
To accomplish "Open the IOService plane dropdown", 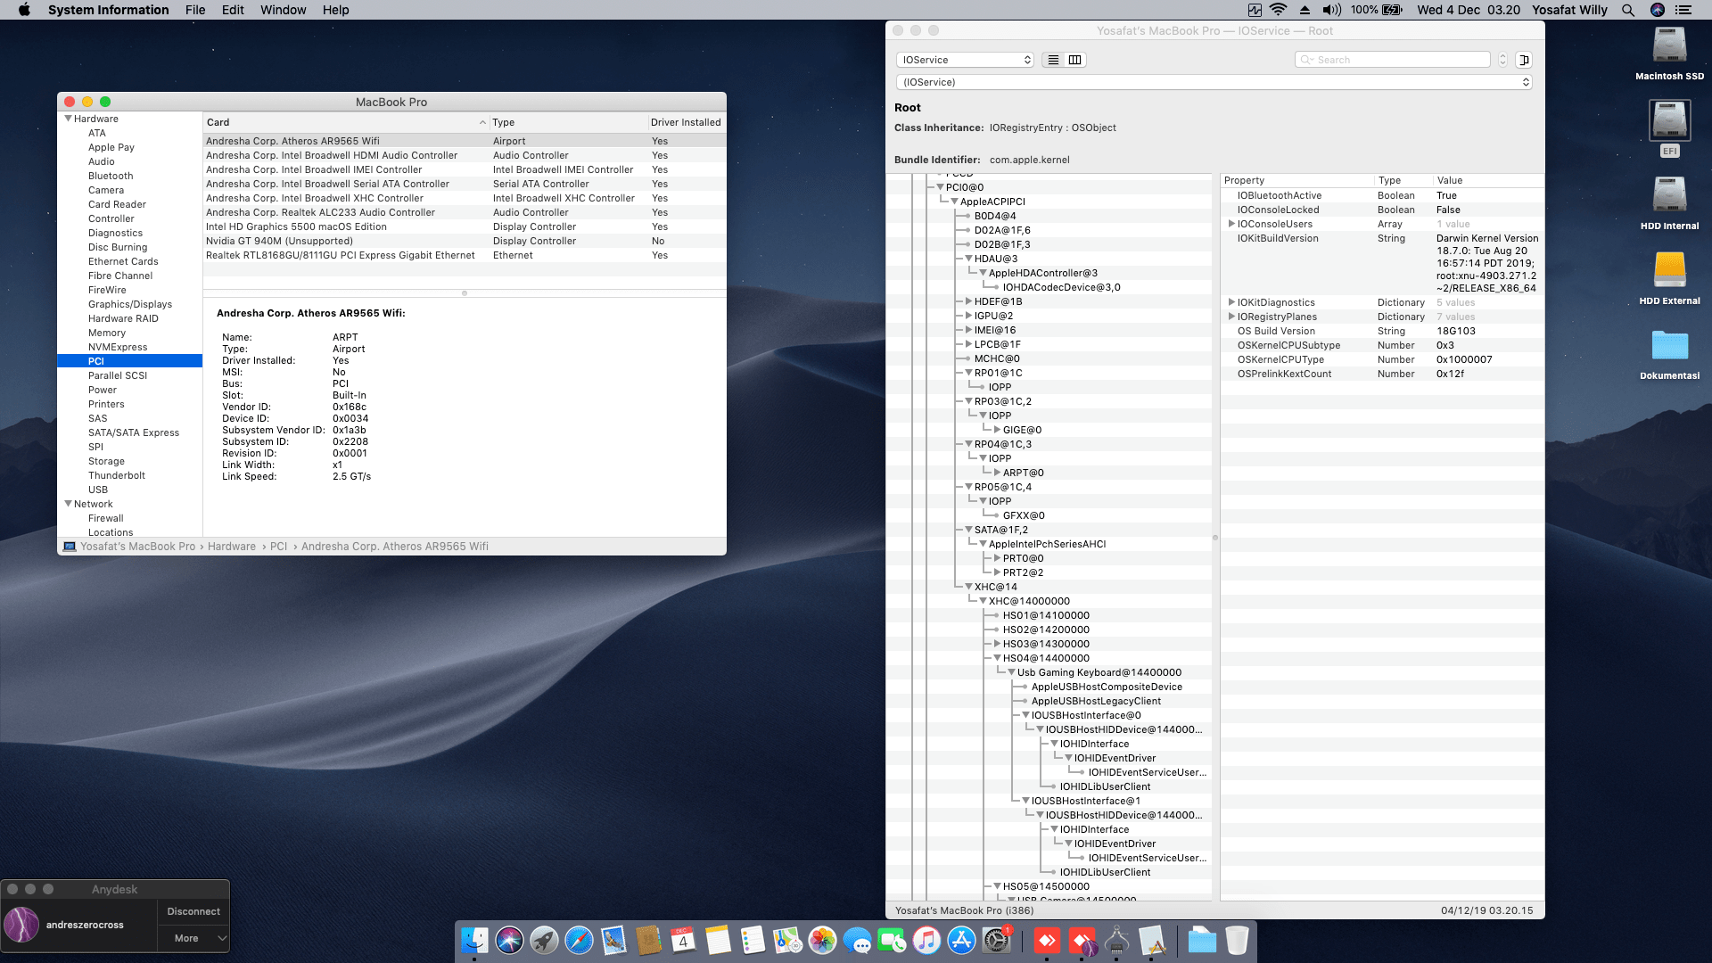I will point(965,60).
